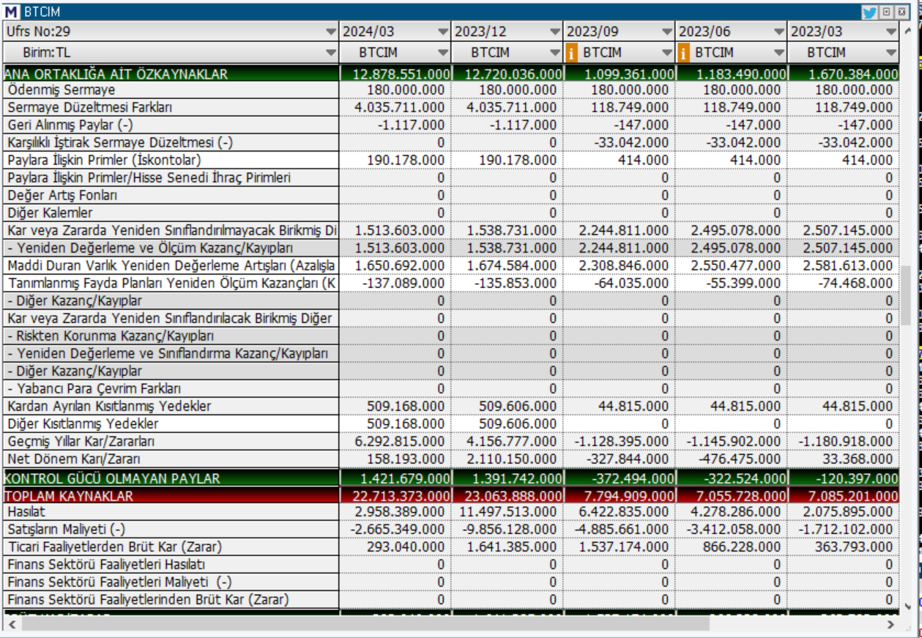Click the 22.713.373.000 total in 2024/03 column
The height and width of the screenshot is (638, 922).
pos(395,496)
